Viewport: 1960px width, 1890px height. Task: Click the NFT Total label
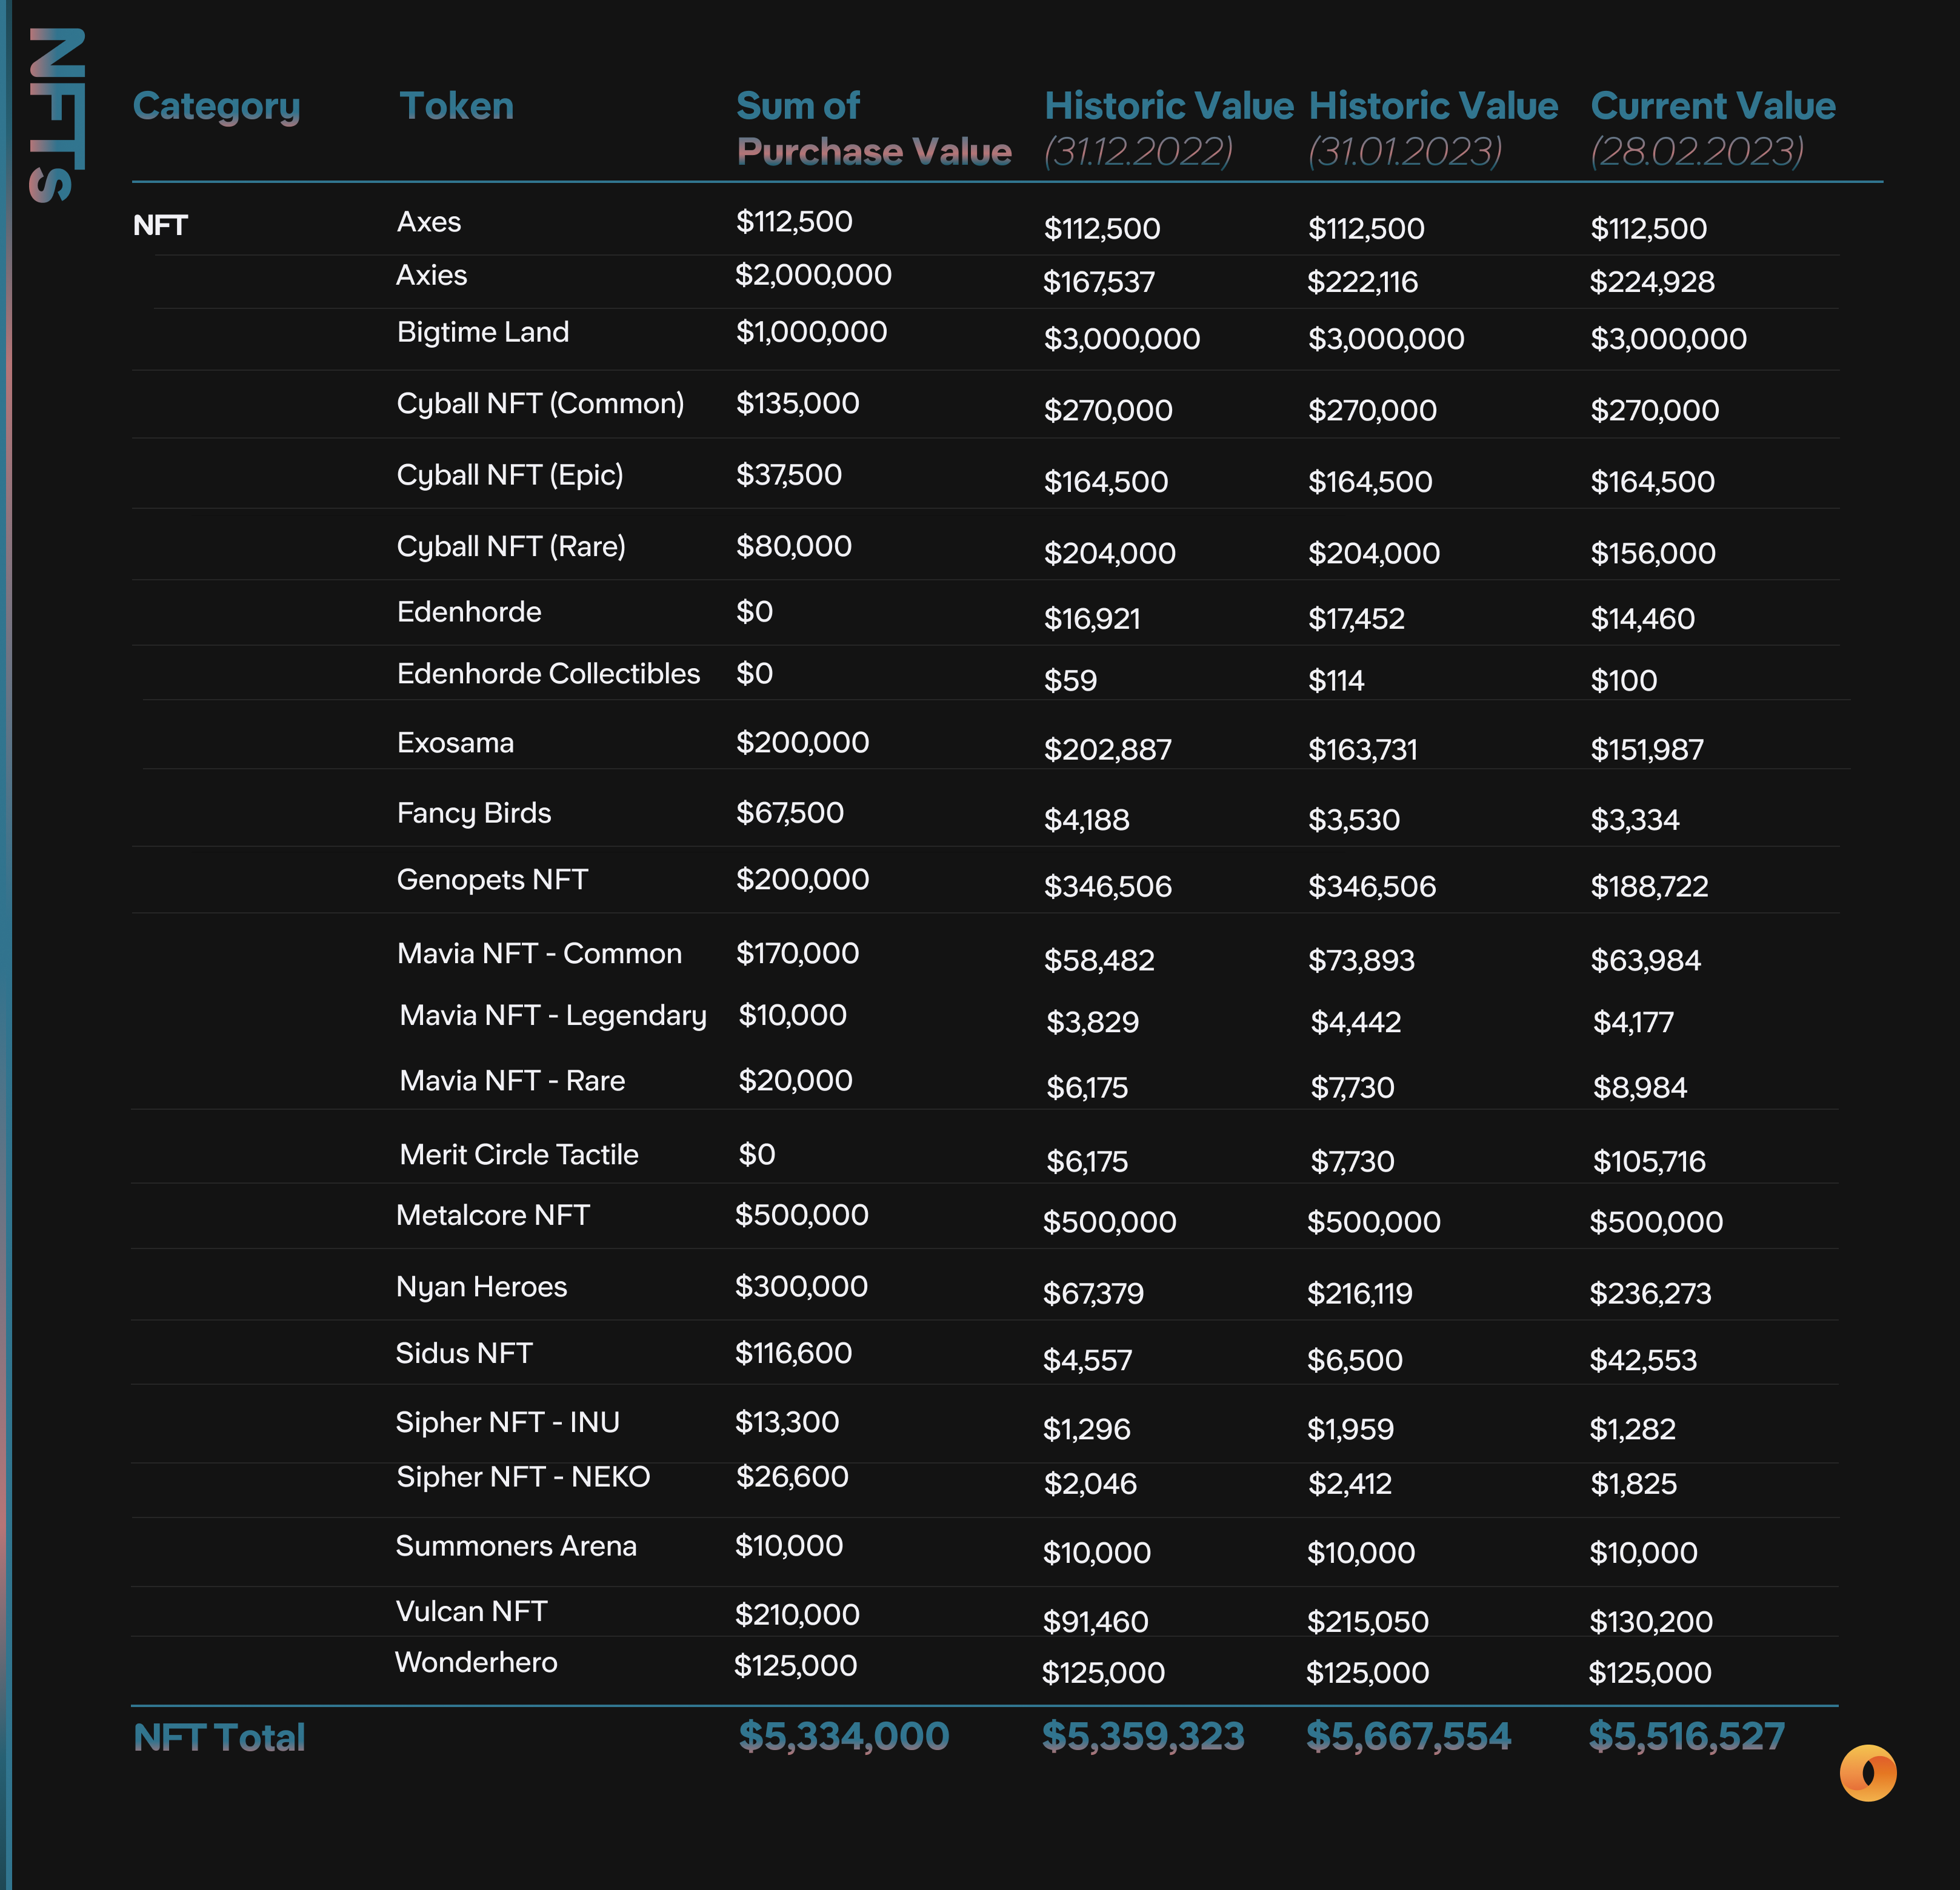point(219,1738)
